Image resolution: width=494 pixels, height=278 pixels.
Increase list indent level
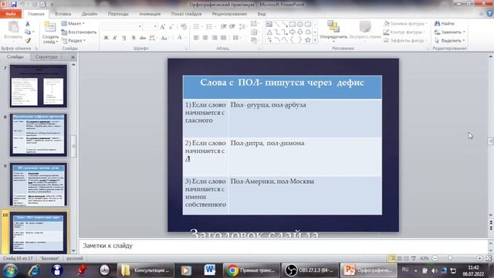pos(232,27)
